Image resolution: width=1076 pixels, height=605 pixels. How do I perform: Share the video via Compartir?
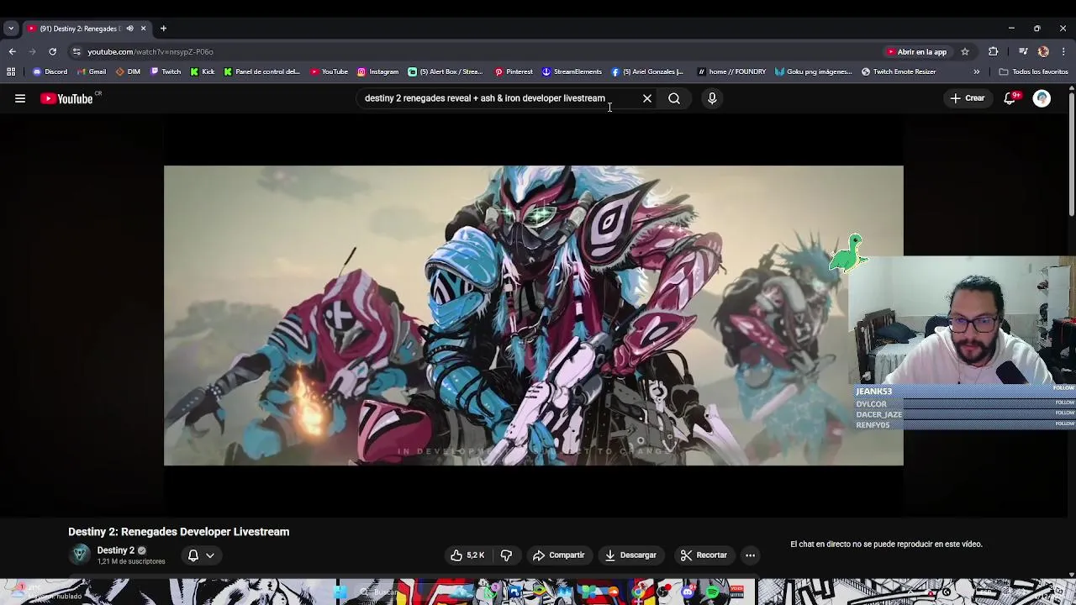(559, 555)
